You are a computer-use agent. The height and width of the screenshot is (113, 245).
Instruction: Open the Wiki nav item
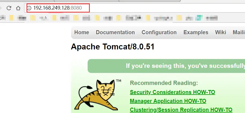tap(220, 32)
